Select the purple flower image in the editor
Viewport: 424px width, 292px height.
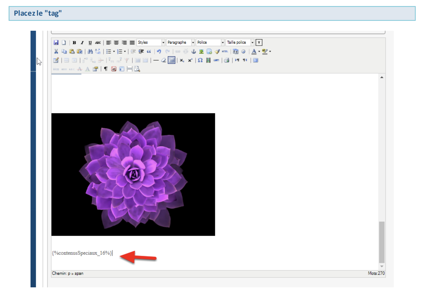pyautogui.click(x=133, y=175)
